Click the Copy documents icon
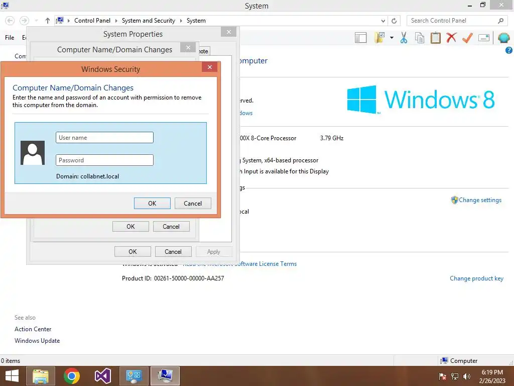The height and width of the screenshot is (386, 514). [x=420, y=38]
